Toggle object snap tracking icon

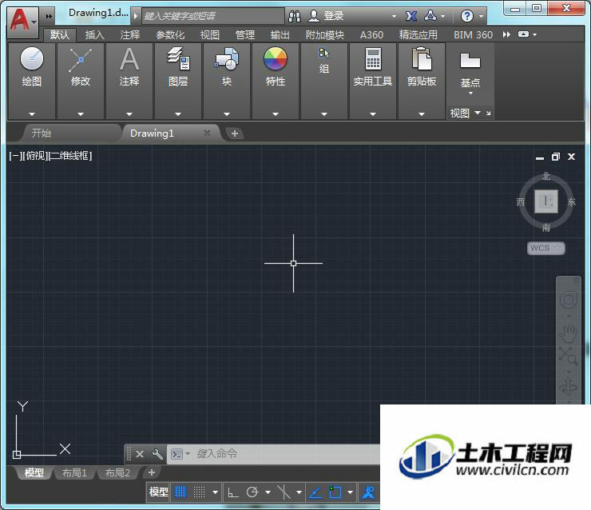tap(315, 492)
